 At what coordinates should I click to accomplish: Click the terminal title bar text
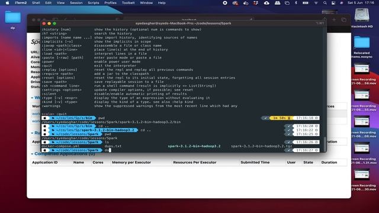click(183, 24)
